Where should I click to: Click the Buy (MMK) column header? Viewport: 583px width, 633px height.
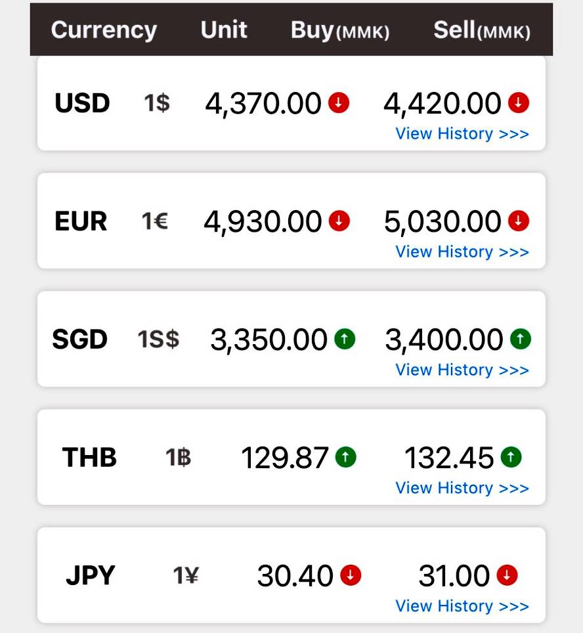point(340,31)
